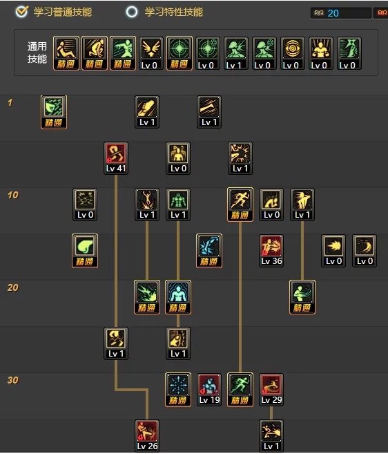This screenshot has height=454, width=388.
Task: Select the blue snowflake burst mastered skill
Action: point(178,390)
